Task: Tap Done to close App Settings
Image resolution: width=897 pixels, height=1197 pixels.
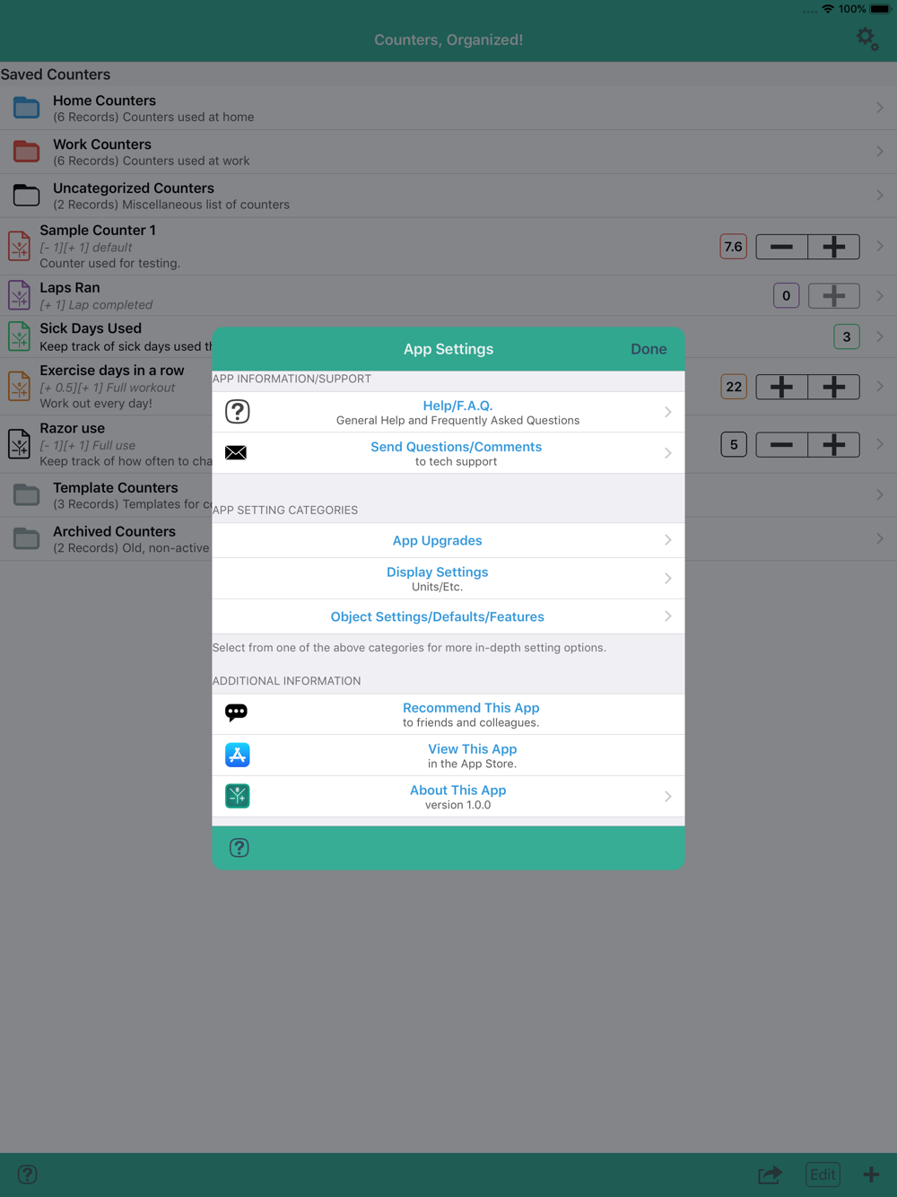Action: [x=649, y=349]
